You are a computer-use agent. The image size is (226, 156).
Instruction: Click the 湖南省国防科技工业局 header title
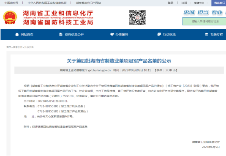58,22
